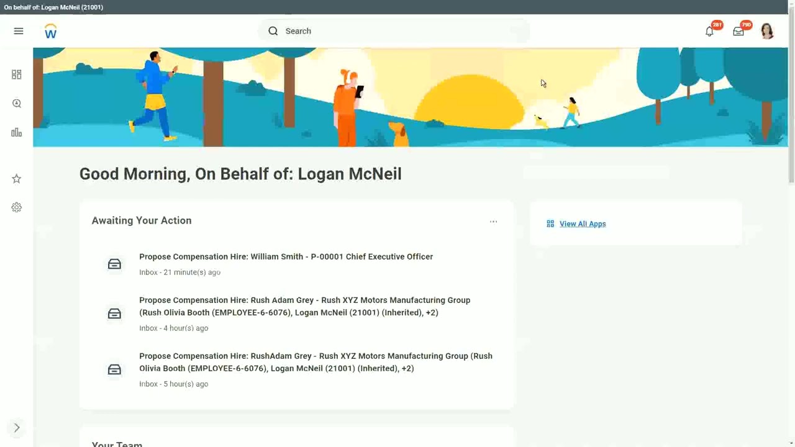This screenshot has height=447, width=795.
Task: Click 'Inbox - 5 hour(s) ago' text
Action: pyautogui.click(x=173, y=384)
